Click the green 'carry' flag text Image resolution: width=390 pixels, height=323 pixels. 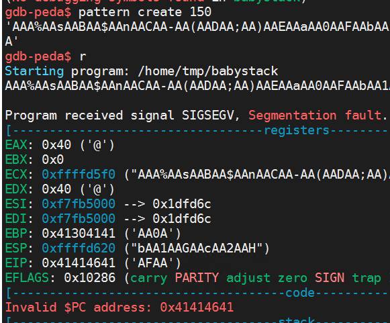(x=149, y=279)
